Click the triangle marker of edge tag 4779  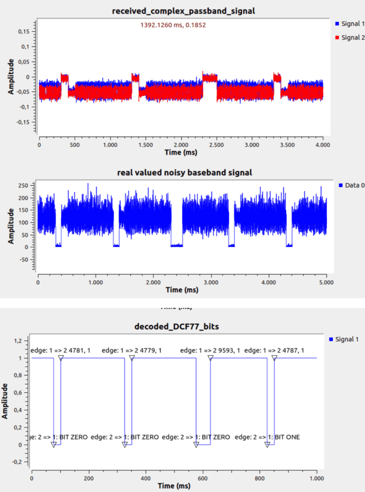pyautogui.click(x=132, y=358)
